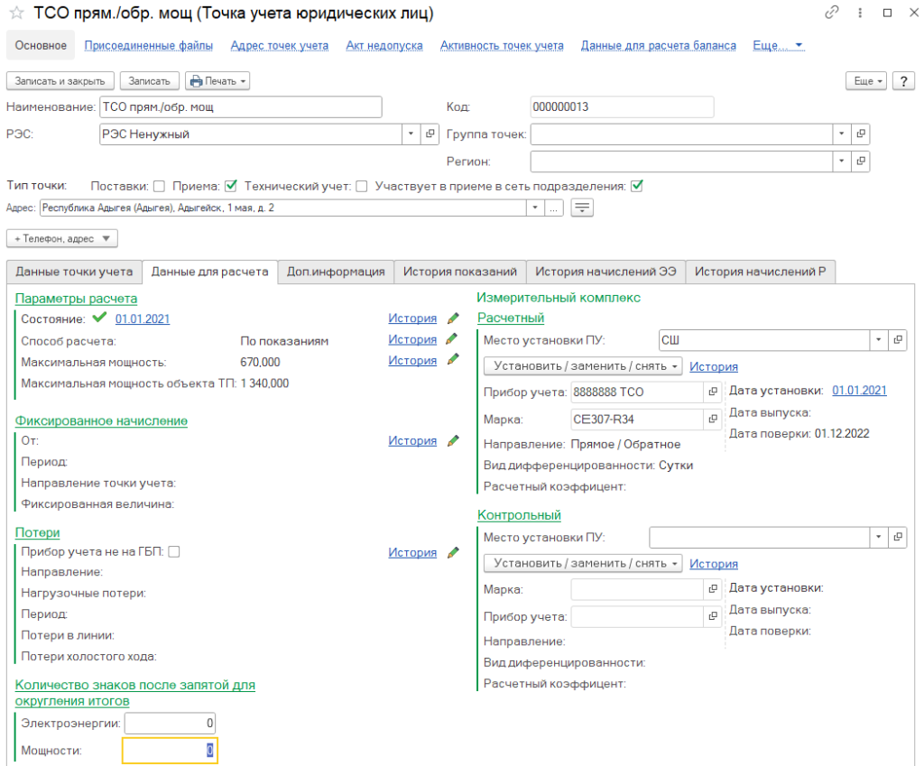Open Прибор учета 8888888 ТСО card icon
This screenshot has width=924, height=766.
tap(713, 392)
